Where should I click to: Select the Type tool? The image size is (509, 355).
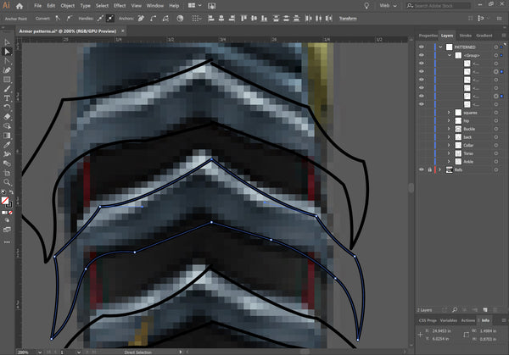[7, 97]
